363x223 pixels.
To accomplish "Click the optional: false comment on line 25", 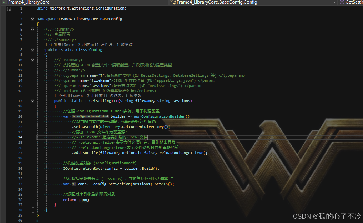I will pos(123,142).
